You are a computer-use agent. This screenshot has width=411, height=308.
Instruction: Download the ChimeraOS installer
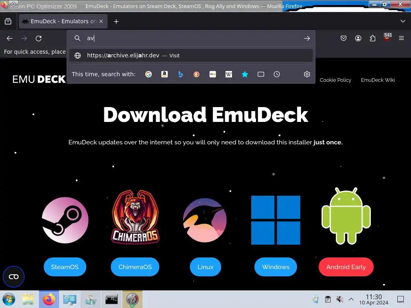coord(135,267)
